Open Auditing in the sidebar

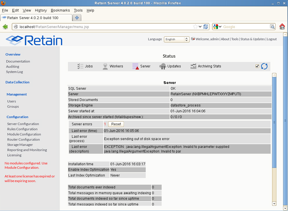pyautogui.click(x=12, y=67)
